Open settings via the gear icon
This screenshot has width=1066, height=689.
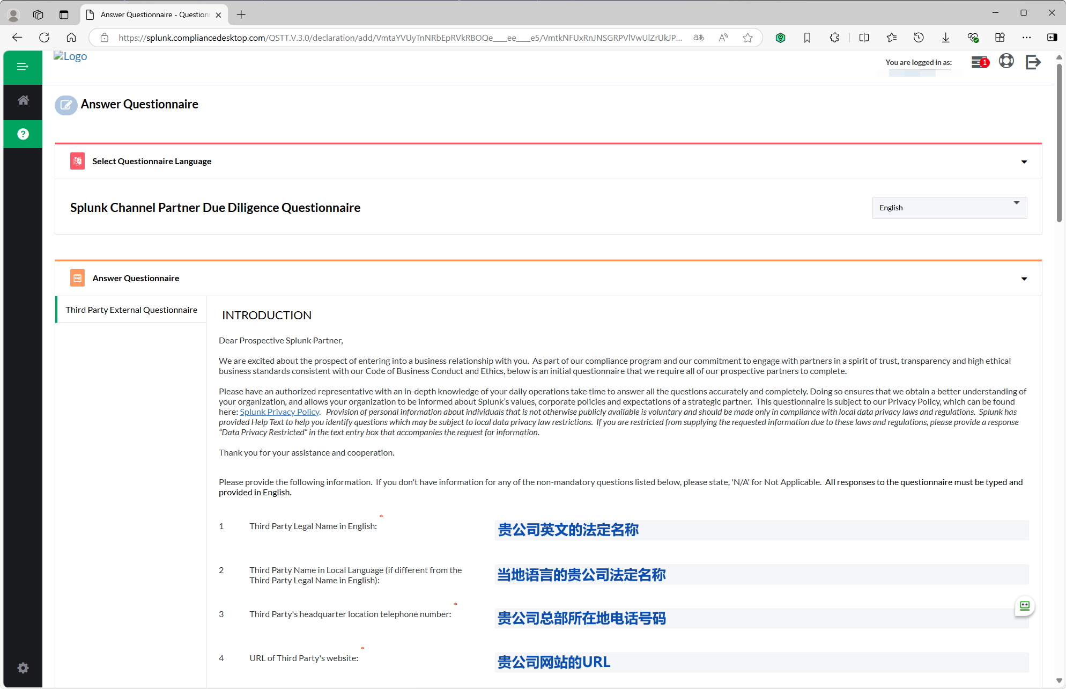point(23,668)
